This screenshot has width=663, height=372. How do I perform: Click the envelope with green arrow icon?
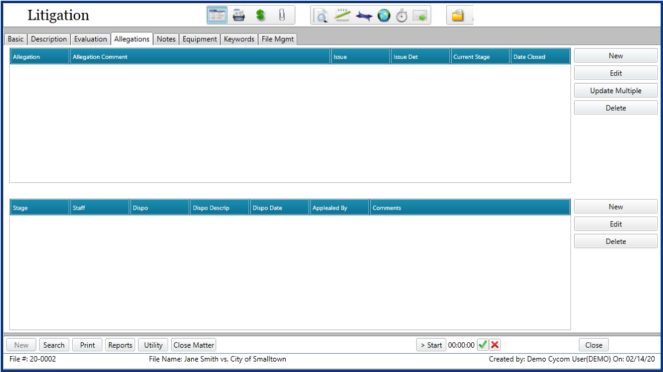420,16
